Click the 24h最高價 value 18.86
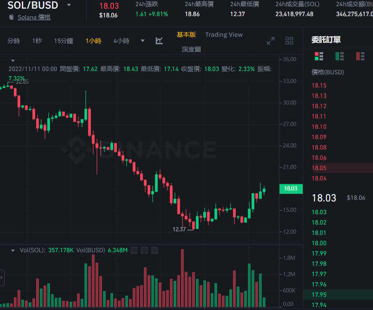Screen dimensions: 373x310 [x=192, y=14]
